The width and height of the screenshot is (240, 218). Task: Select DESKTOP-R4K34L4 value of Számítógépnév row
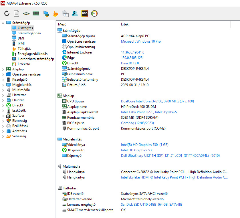pos(135,69)
